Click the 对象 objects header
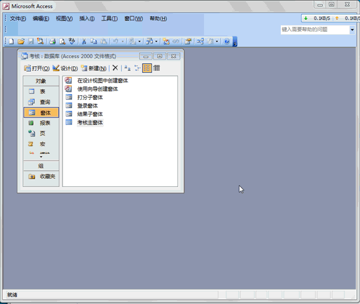The image size is (360, 304). [41, 81]
